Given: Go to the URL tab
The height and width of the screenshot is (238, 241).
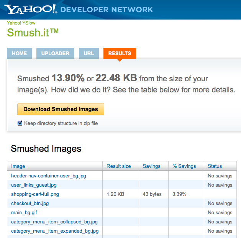Looking at the screenshot, I should pyautogui.click(x=89, y=53).
